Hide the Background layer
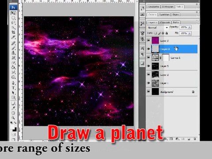The width and height of the screenshot is (212, 159). click(x=148, y=91)
